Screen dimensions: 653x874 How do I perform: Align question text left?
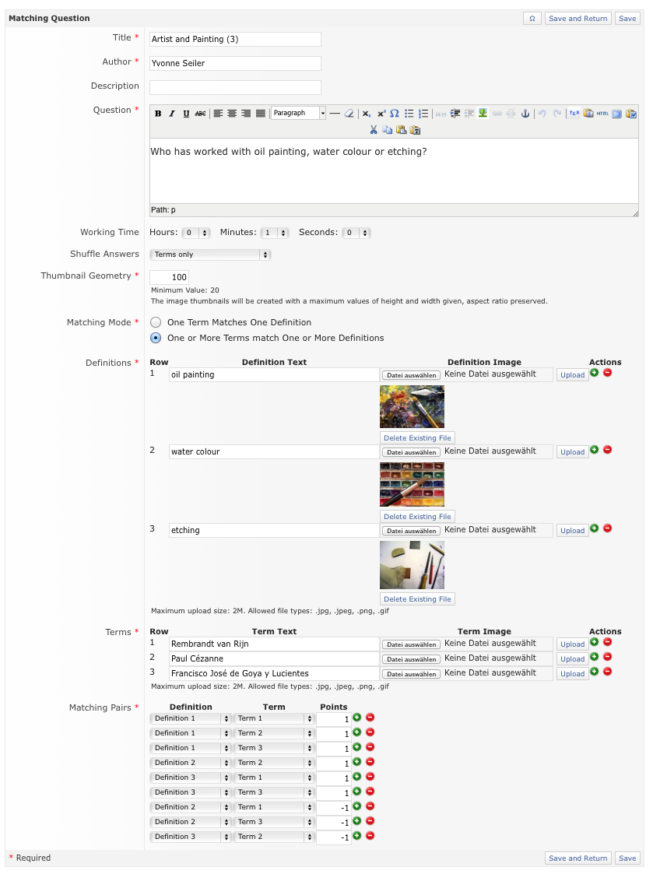click(218, 114)
